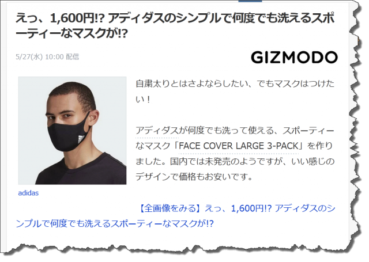Select the FACE COVER LARGE 3-PACK keyword
Viewport: 369px width, 262px height.
coord(238,146)
